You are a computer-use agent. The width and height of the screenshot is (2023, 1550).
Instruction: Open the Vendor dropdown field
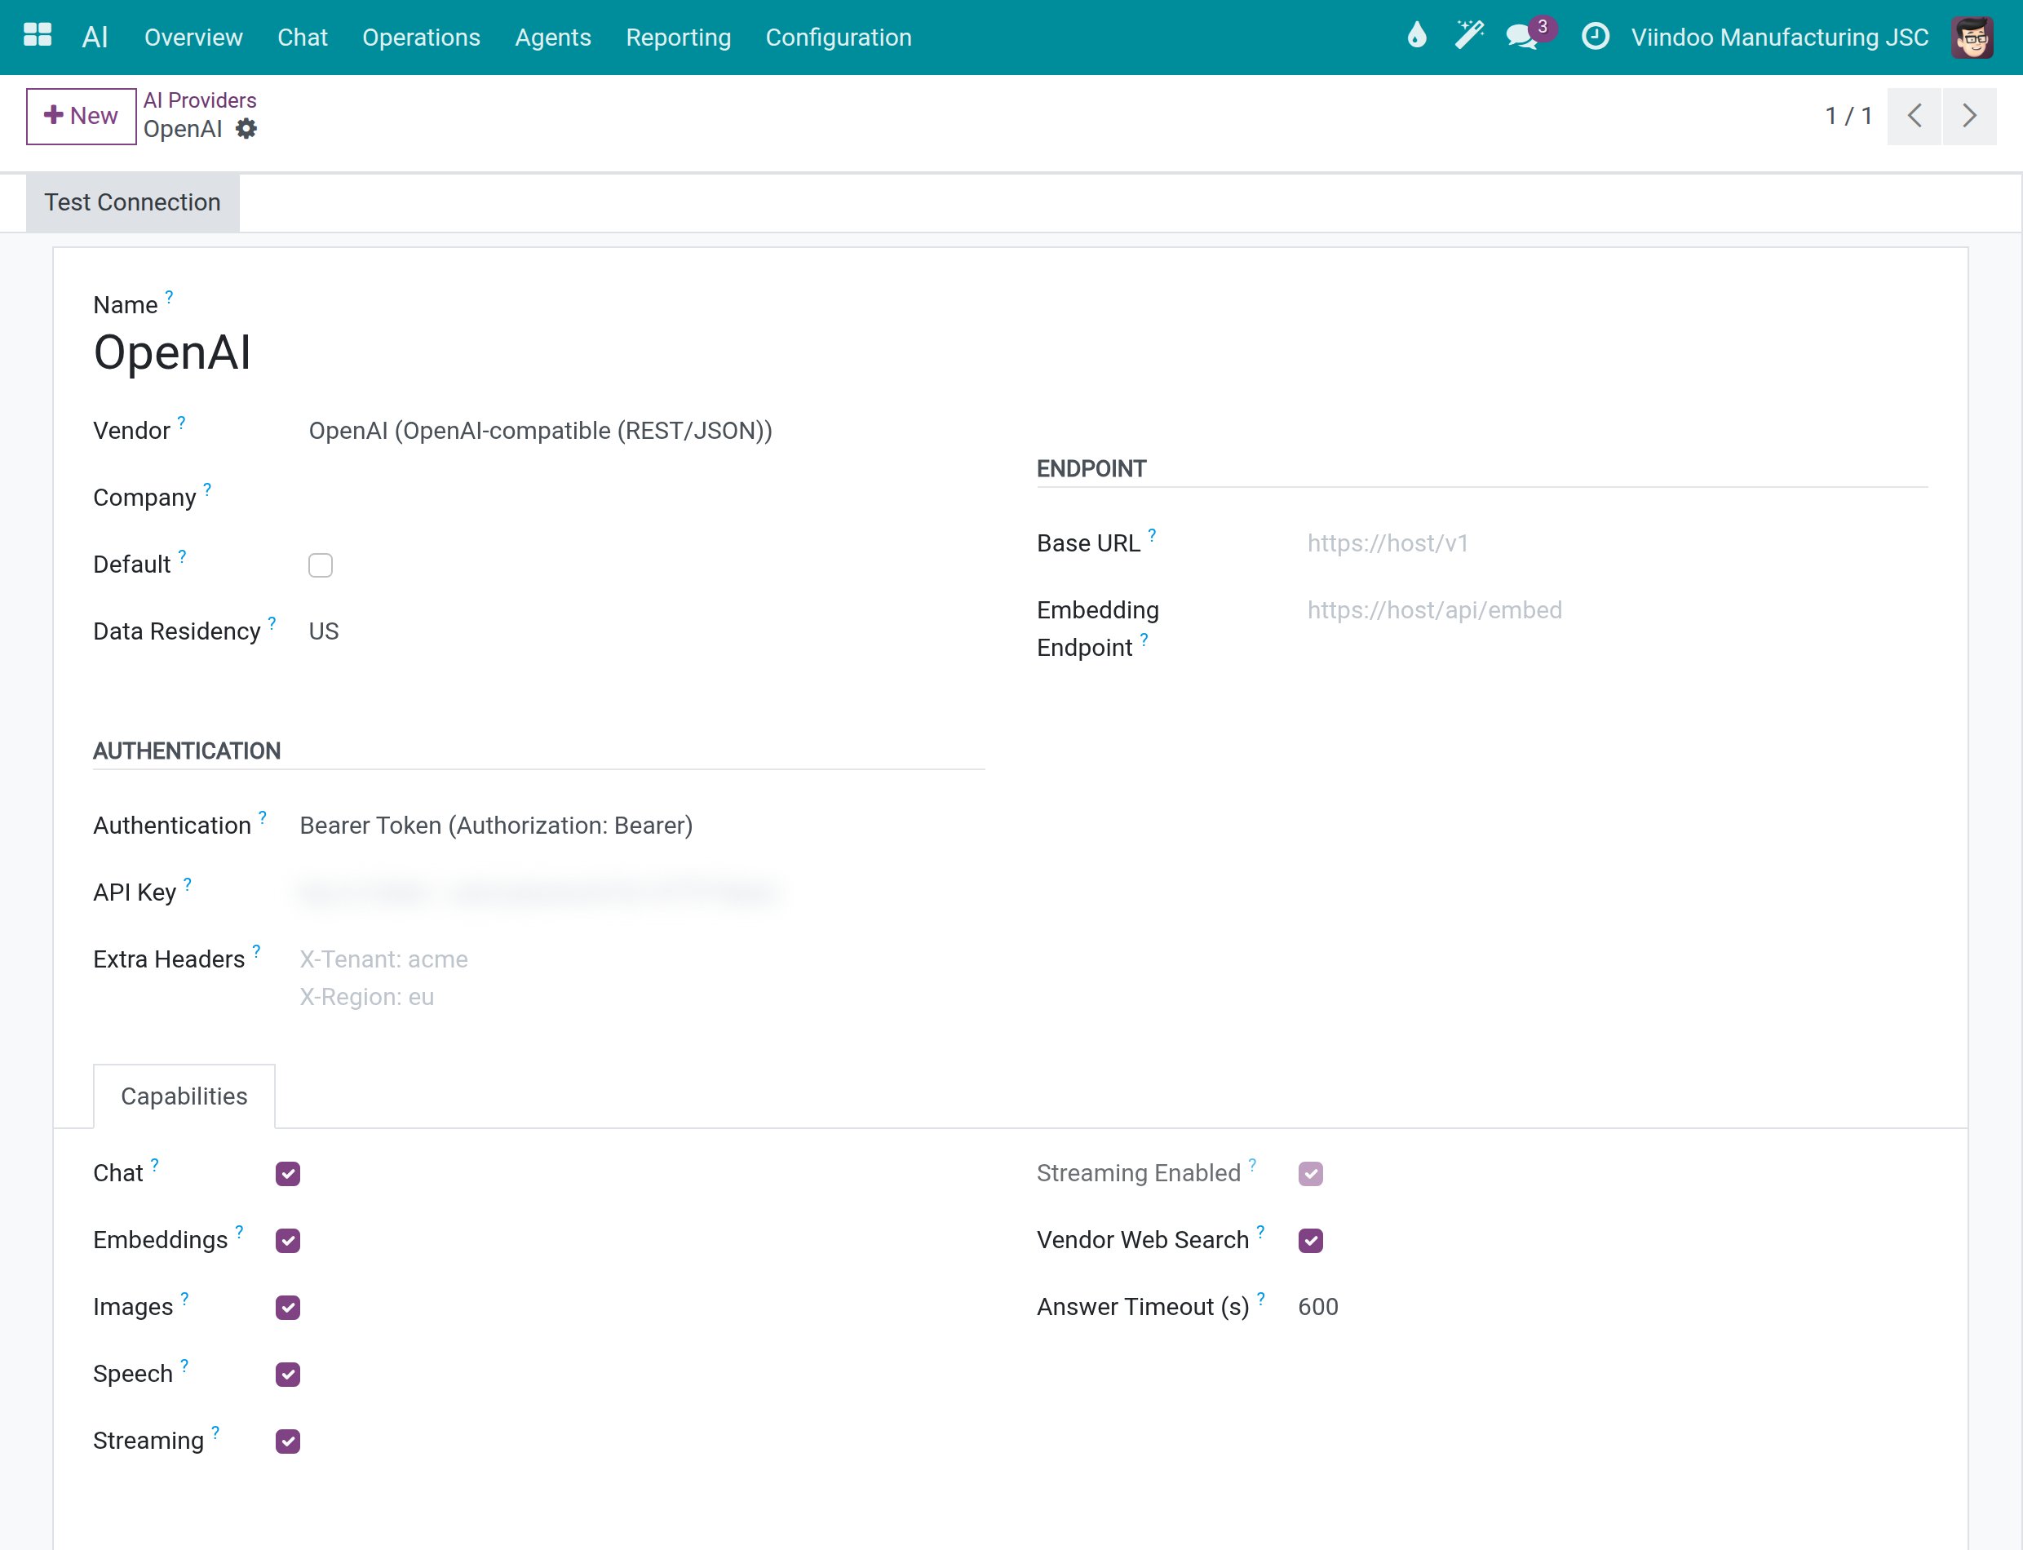[x=646, y=431]
